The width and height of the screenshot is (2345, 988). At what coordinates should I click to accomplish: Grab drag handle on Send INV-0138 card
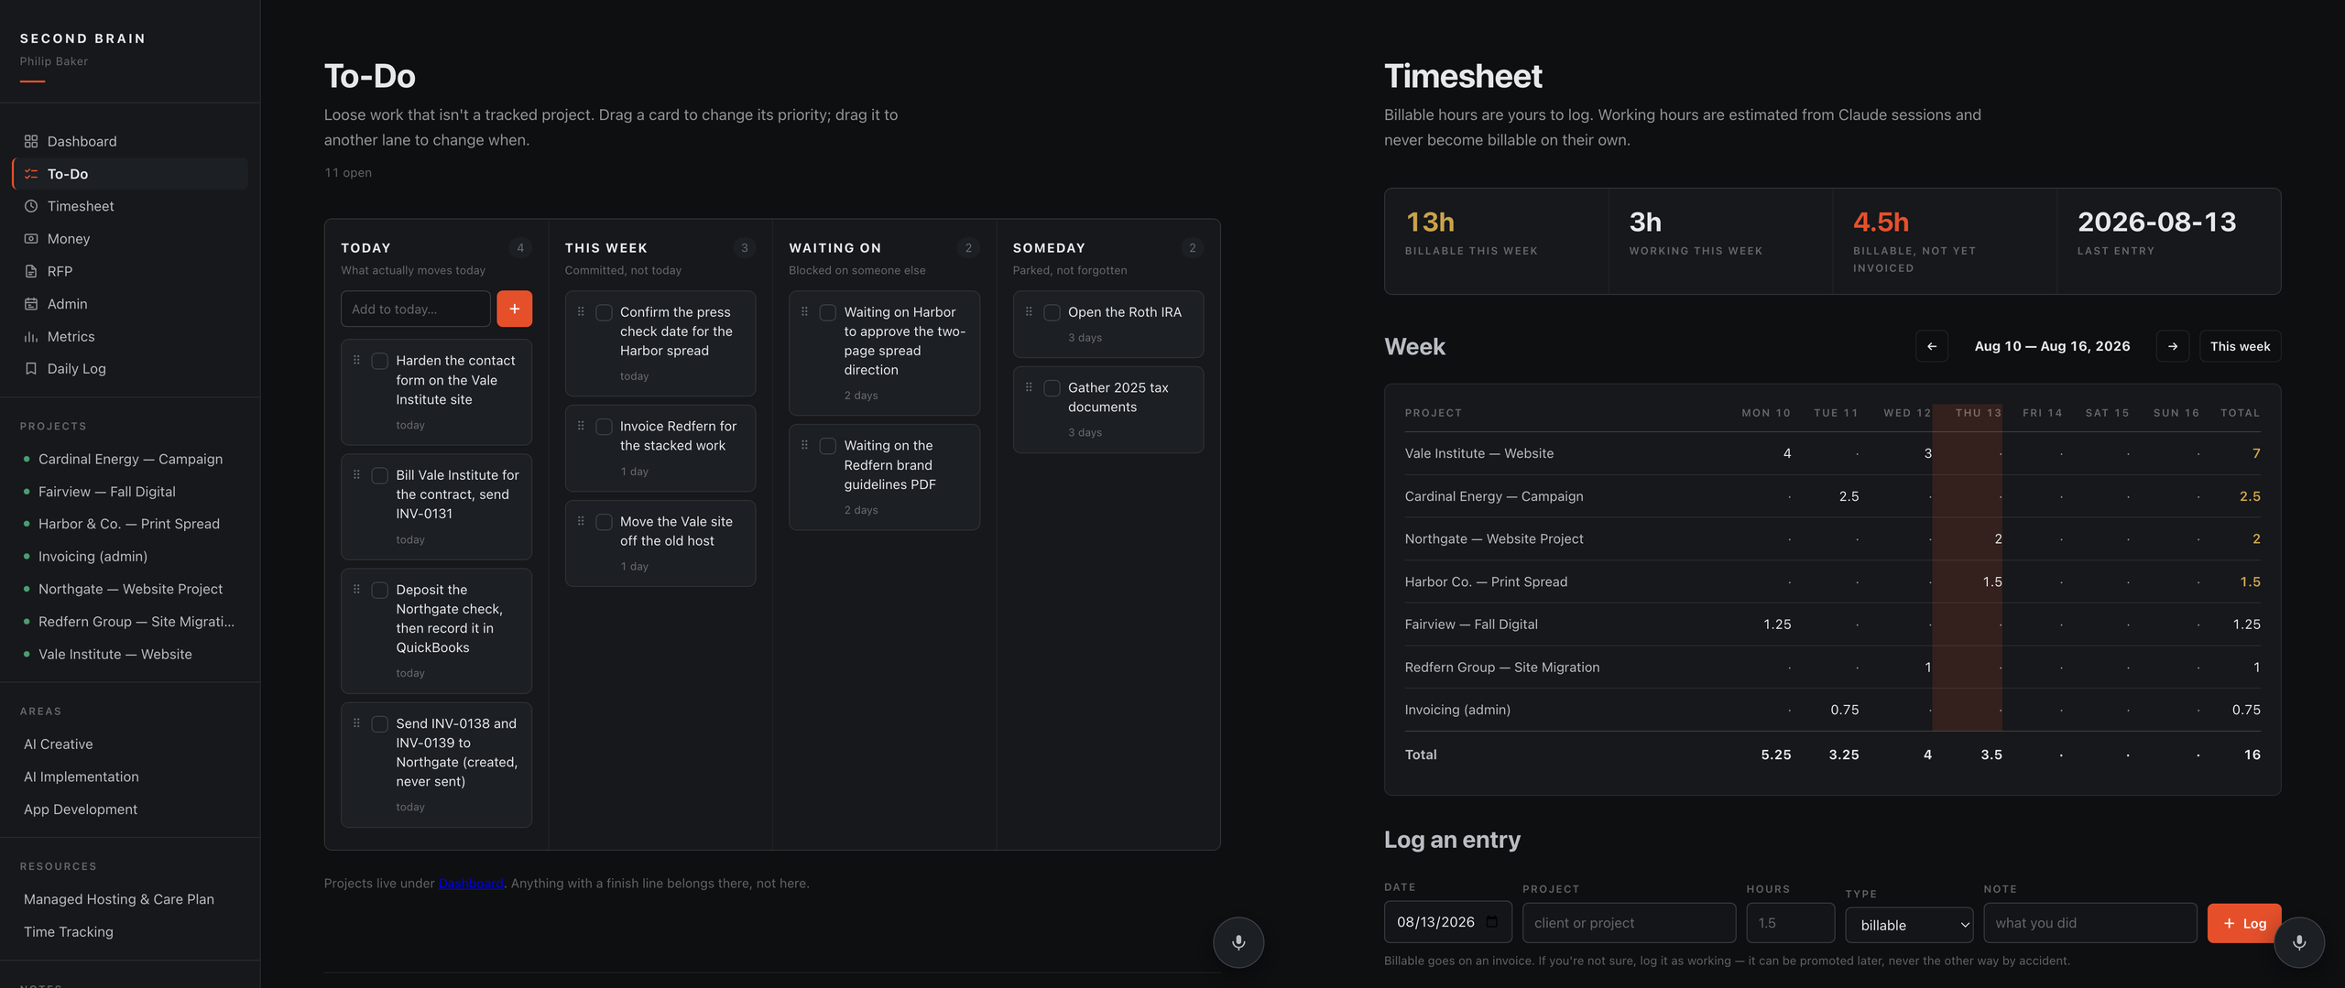point(356,722)
